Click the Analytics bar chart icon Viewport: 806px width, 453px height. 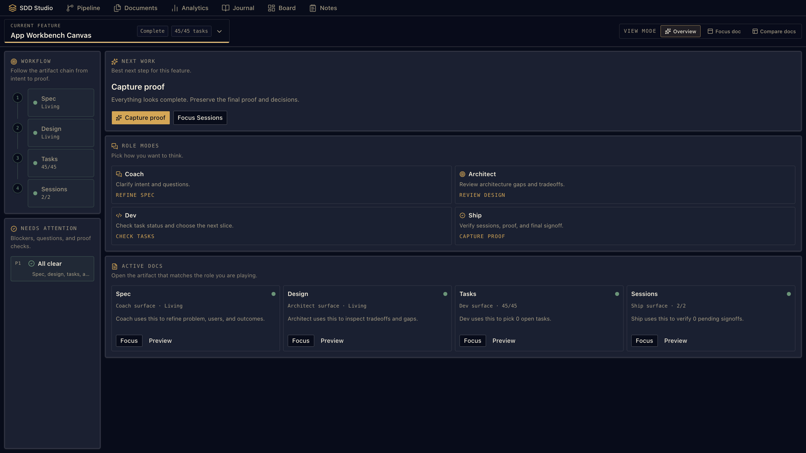pos(175,8)
